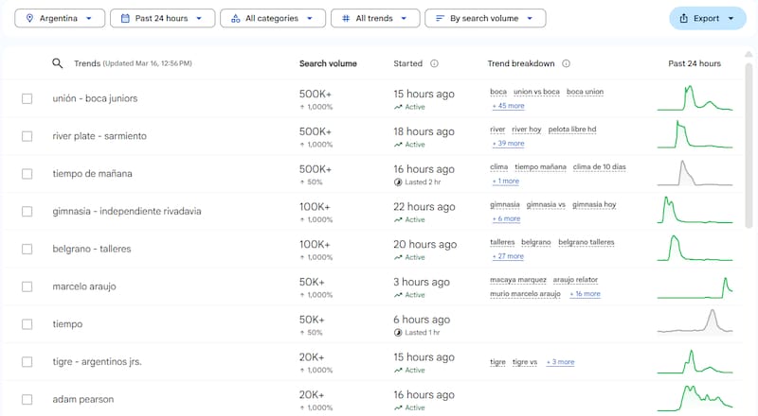Open the Past 24 hours time range dropdown
This screenshot has width=758, height=416.
point(162,18)
